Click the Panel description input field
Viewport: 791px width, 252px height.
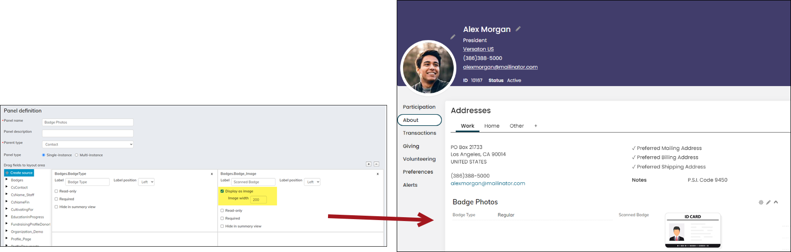[88, 133]
